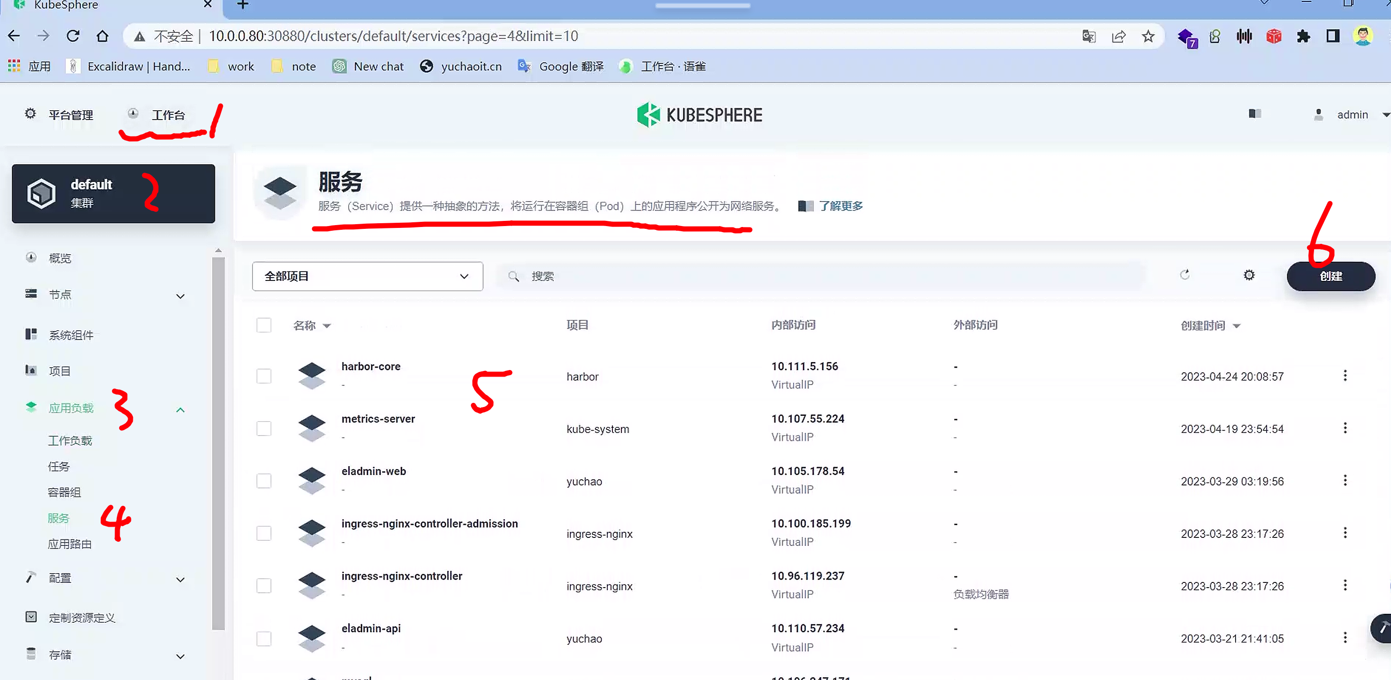Click the sidebar vertical scrollbar

point(218,443)
